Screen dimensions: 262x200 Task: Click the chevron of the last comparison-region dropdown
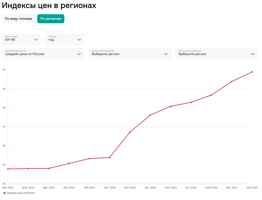253,54
